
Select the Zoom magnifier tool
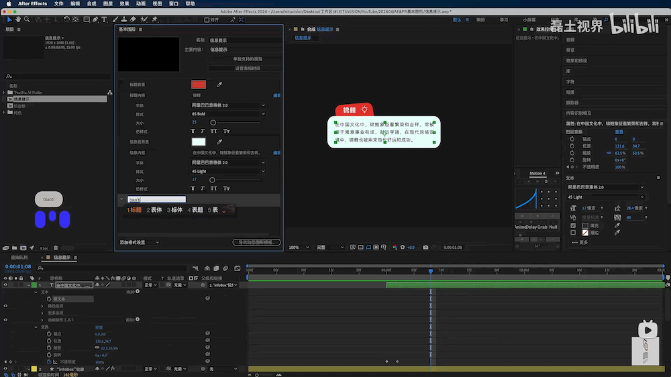27,19
